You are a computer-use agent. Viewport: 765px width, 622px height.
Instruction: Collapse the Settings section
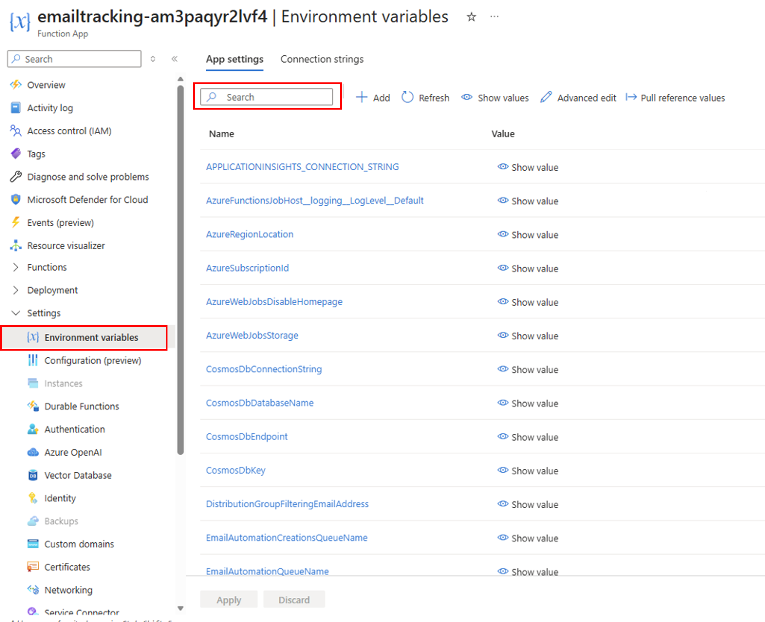point(16,313)
